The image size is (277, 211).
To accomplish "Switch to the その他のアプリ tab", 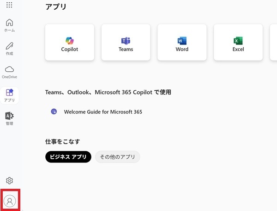I will click(x=117, y=157).
